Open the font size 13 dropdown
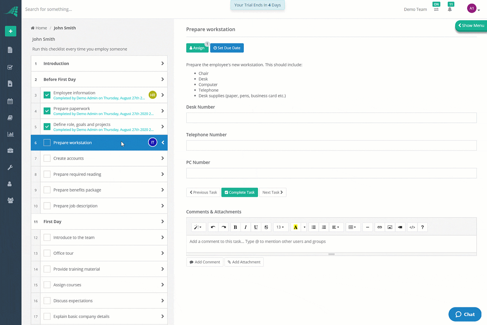 tap(281, 227)
